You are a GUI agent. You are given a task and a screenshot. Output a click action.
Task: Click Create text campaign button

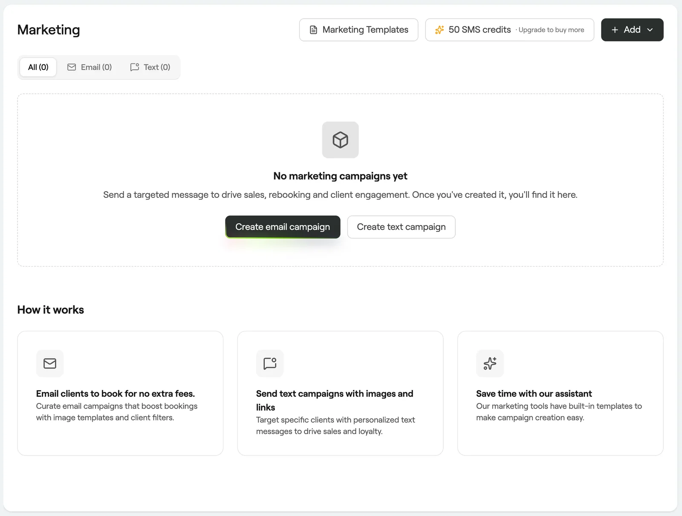click(x=401, y=227)
